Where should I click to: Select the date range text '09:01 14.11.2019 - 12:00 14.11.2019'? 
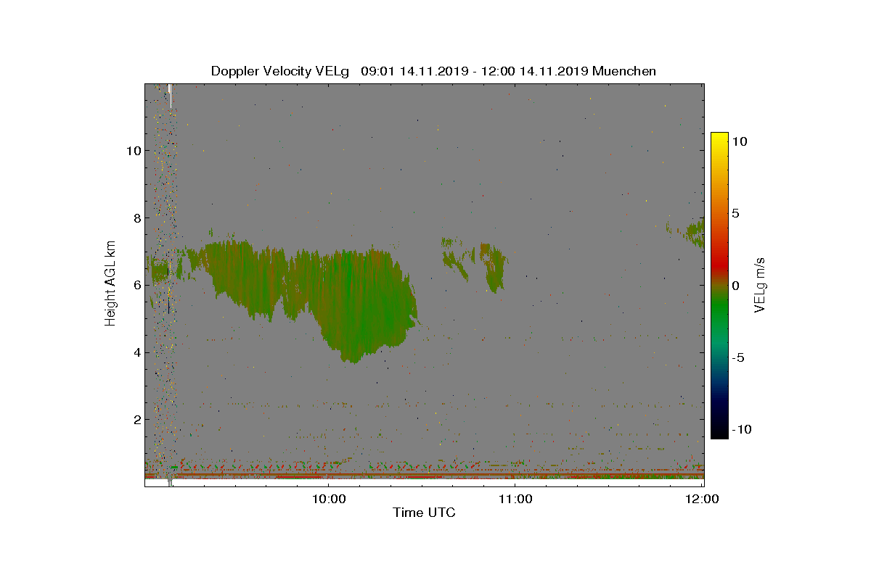[475, 71]
